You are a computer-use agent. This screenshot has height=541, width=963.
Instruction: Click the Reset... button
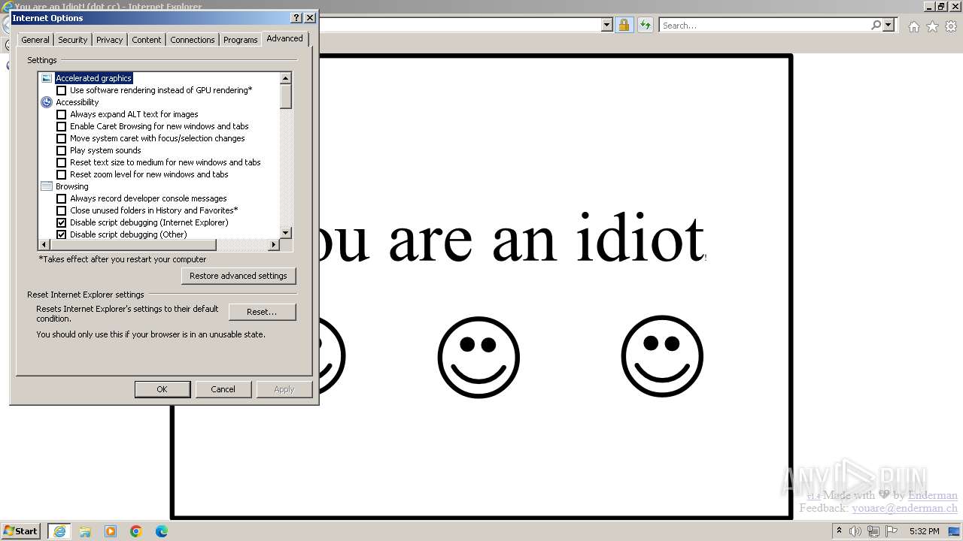262,312
